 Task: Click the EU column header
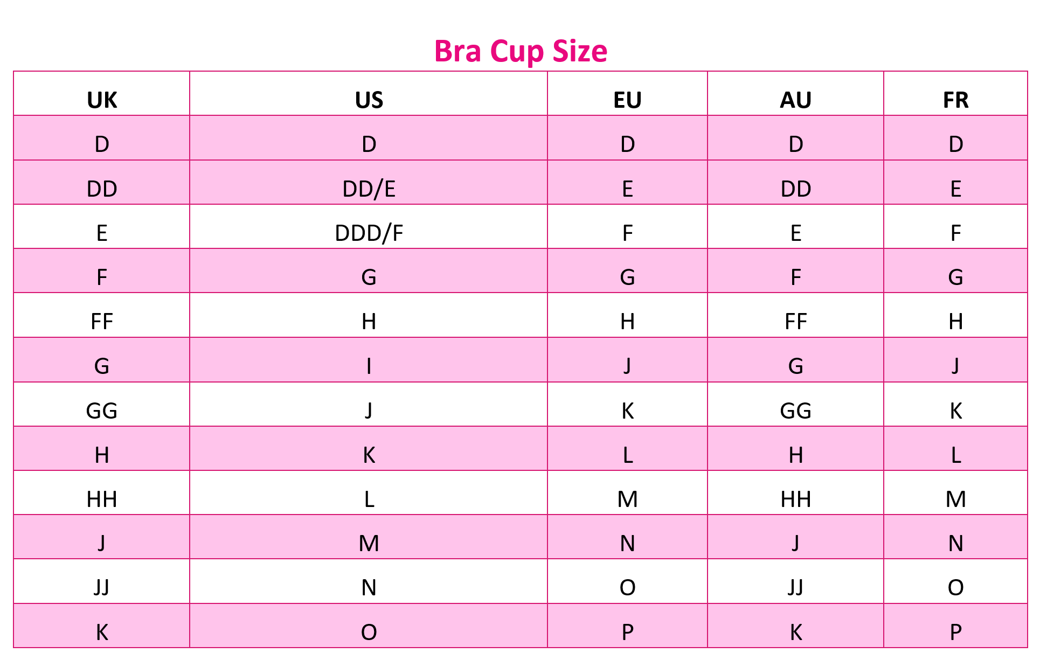click(627, 100)
